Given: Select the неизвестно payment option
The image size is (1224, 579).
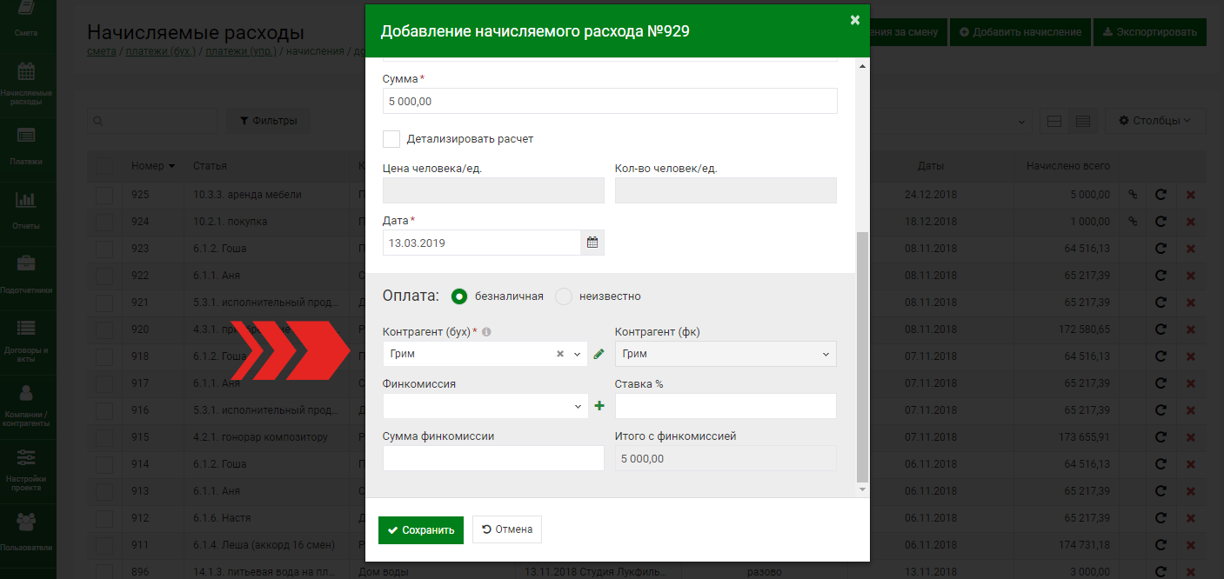Looking at the screenshot, I should (x=564, y=296).
